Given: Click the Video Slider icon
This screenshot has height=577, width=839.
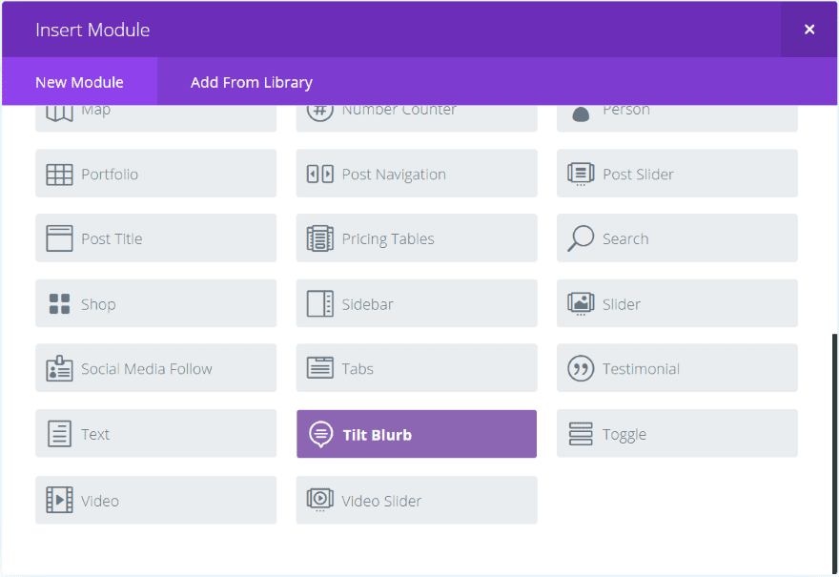Looking at the screenshot, I should (x=319, y=500).
